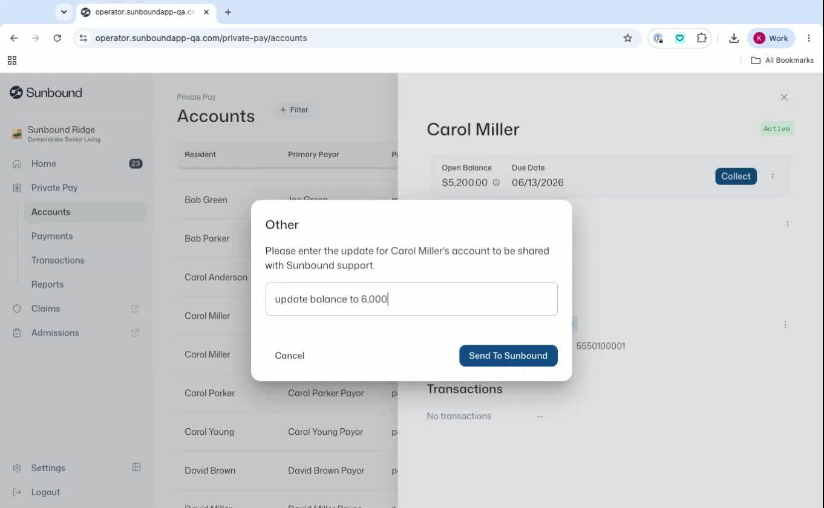The width and height of the screenshot is (824, 508).
Task: Open Settings in the sidebar
Action: [48, 468]
